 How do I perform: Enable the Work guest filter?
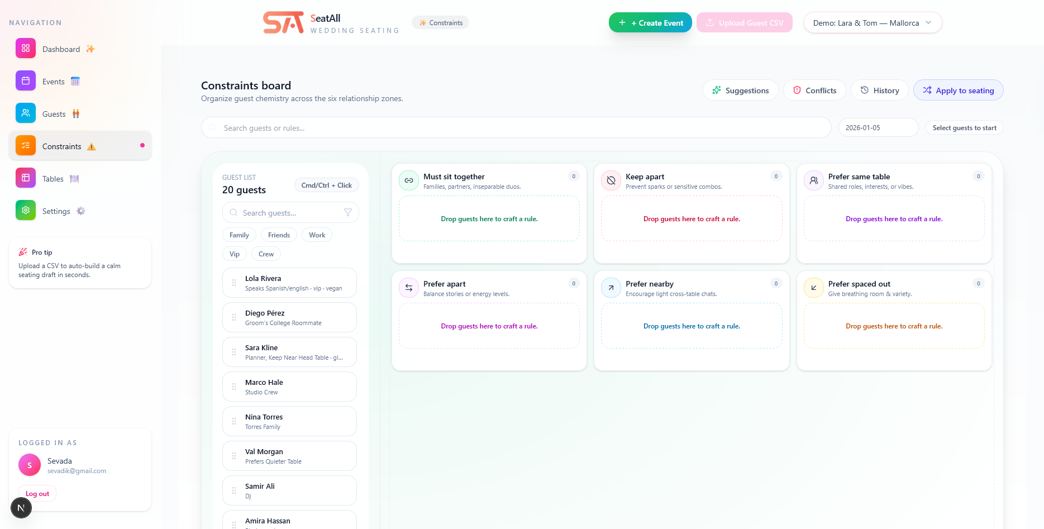(317, 235)
